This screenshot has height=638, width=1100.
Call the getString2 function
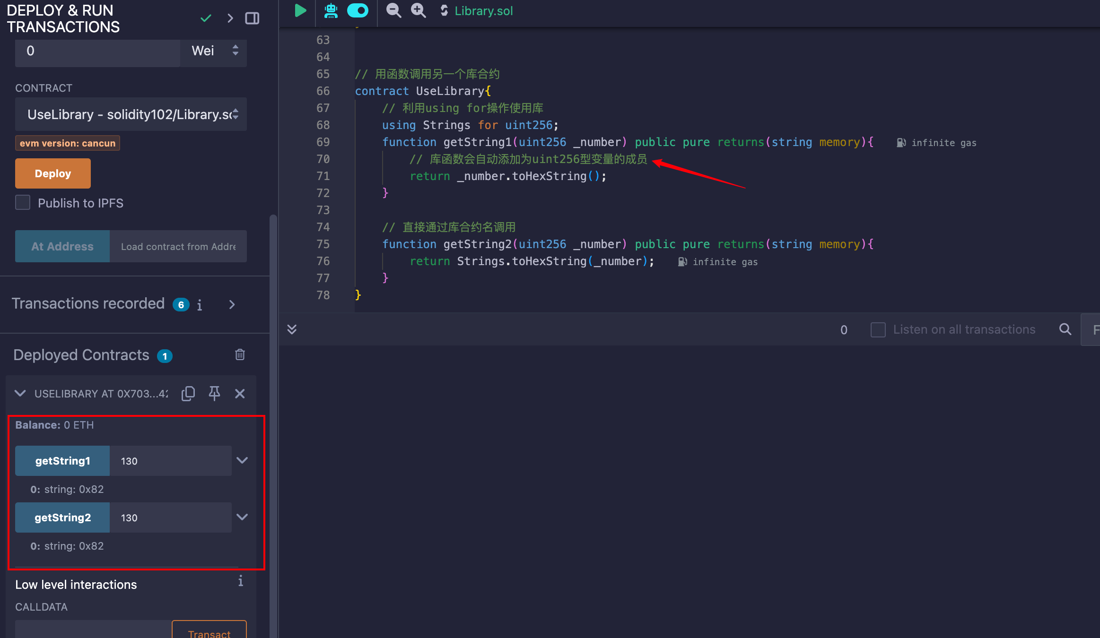[x=62, y=517]
